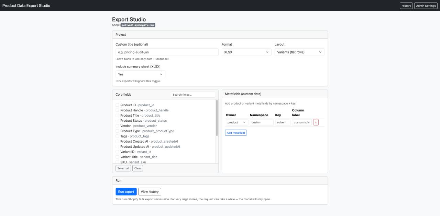Click the Run panel header
The image size is (440, 216).
pos(118,181)
